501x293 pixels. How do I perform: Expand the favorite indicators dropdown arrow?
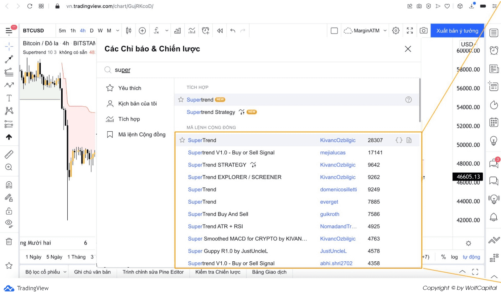coord(167,30)
